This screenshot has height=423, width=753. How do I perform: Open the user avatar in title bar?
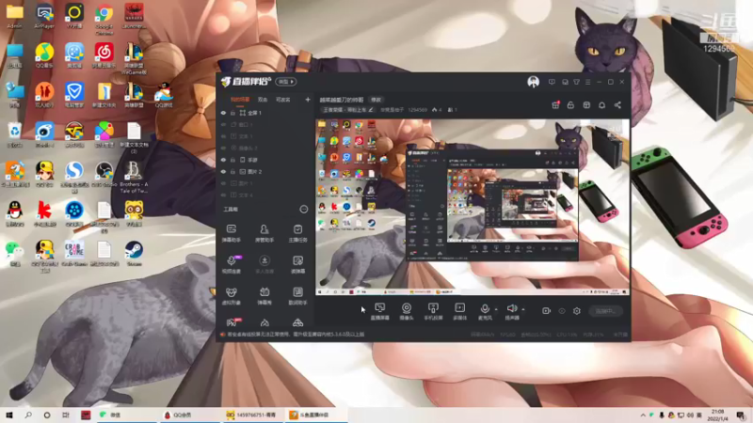pos(533,82)
